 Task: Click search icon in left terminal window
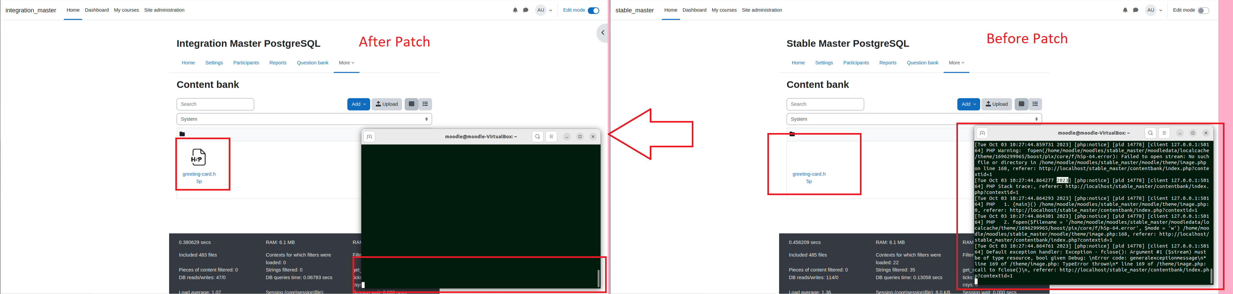tap(538, 137)
